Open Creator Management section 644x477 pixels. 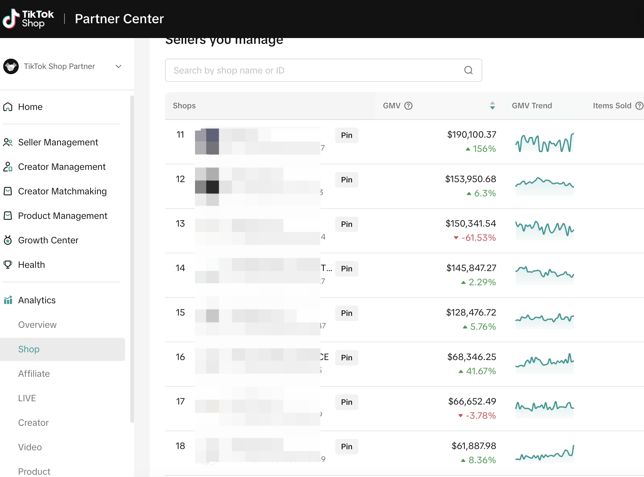pyautogui.click(x=62, y=167)
